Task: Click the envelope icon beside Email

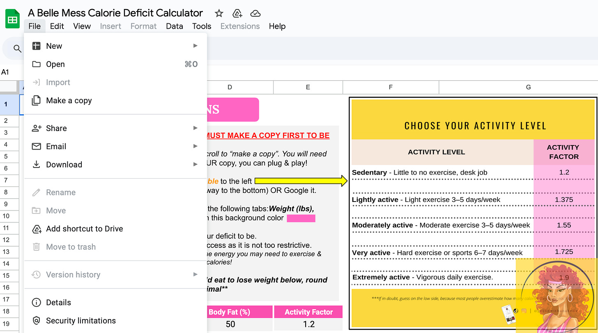Action: (36, 146)
